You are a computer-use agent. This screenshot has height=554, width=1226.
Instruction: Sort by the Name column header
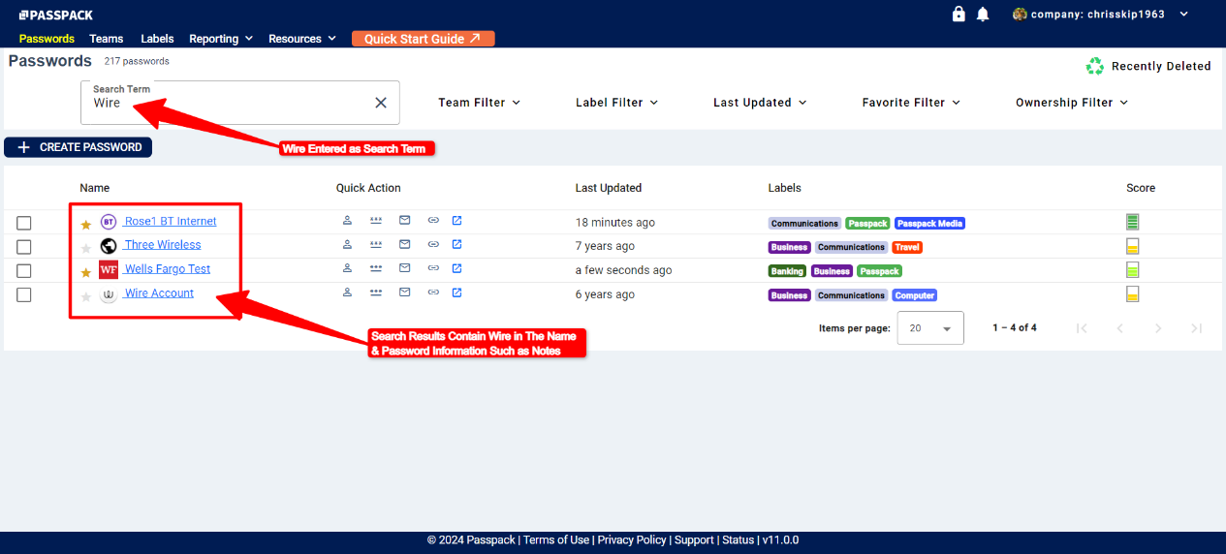point(94,188)
